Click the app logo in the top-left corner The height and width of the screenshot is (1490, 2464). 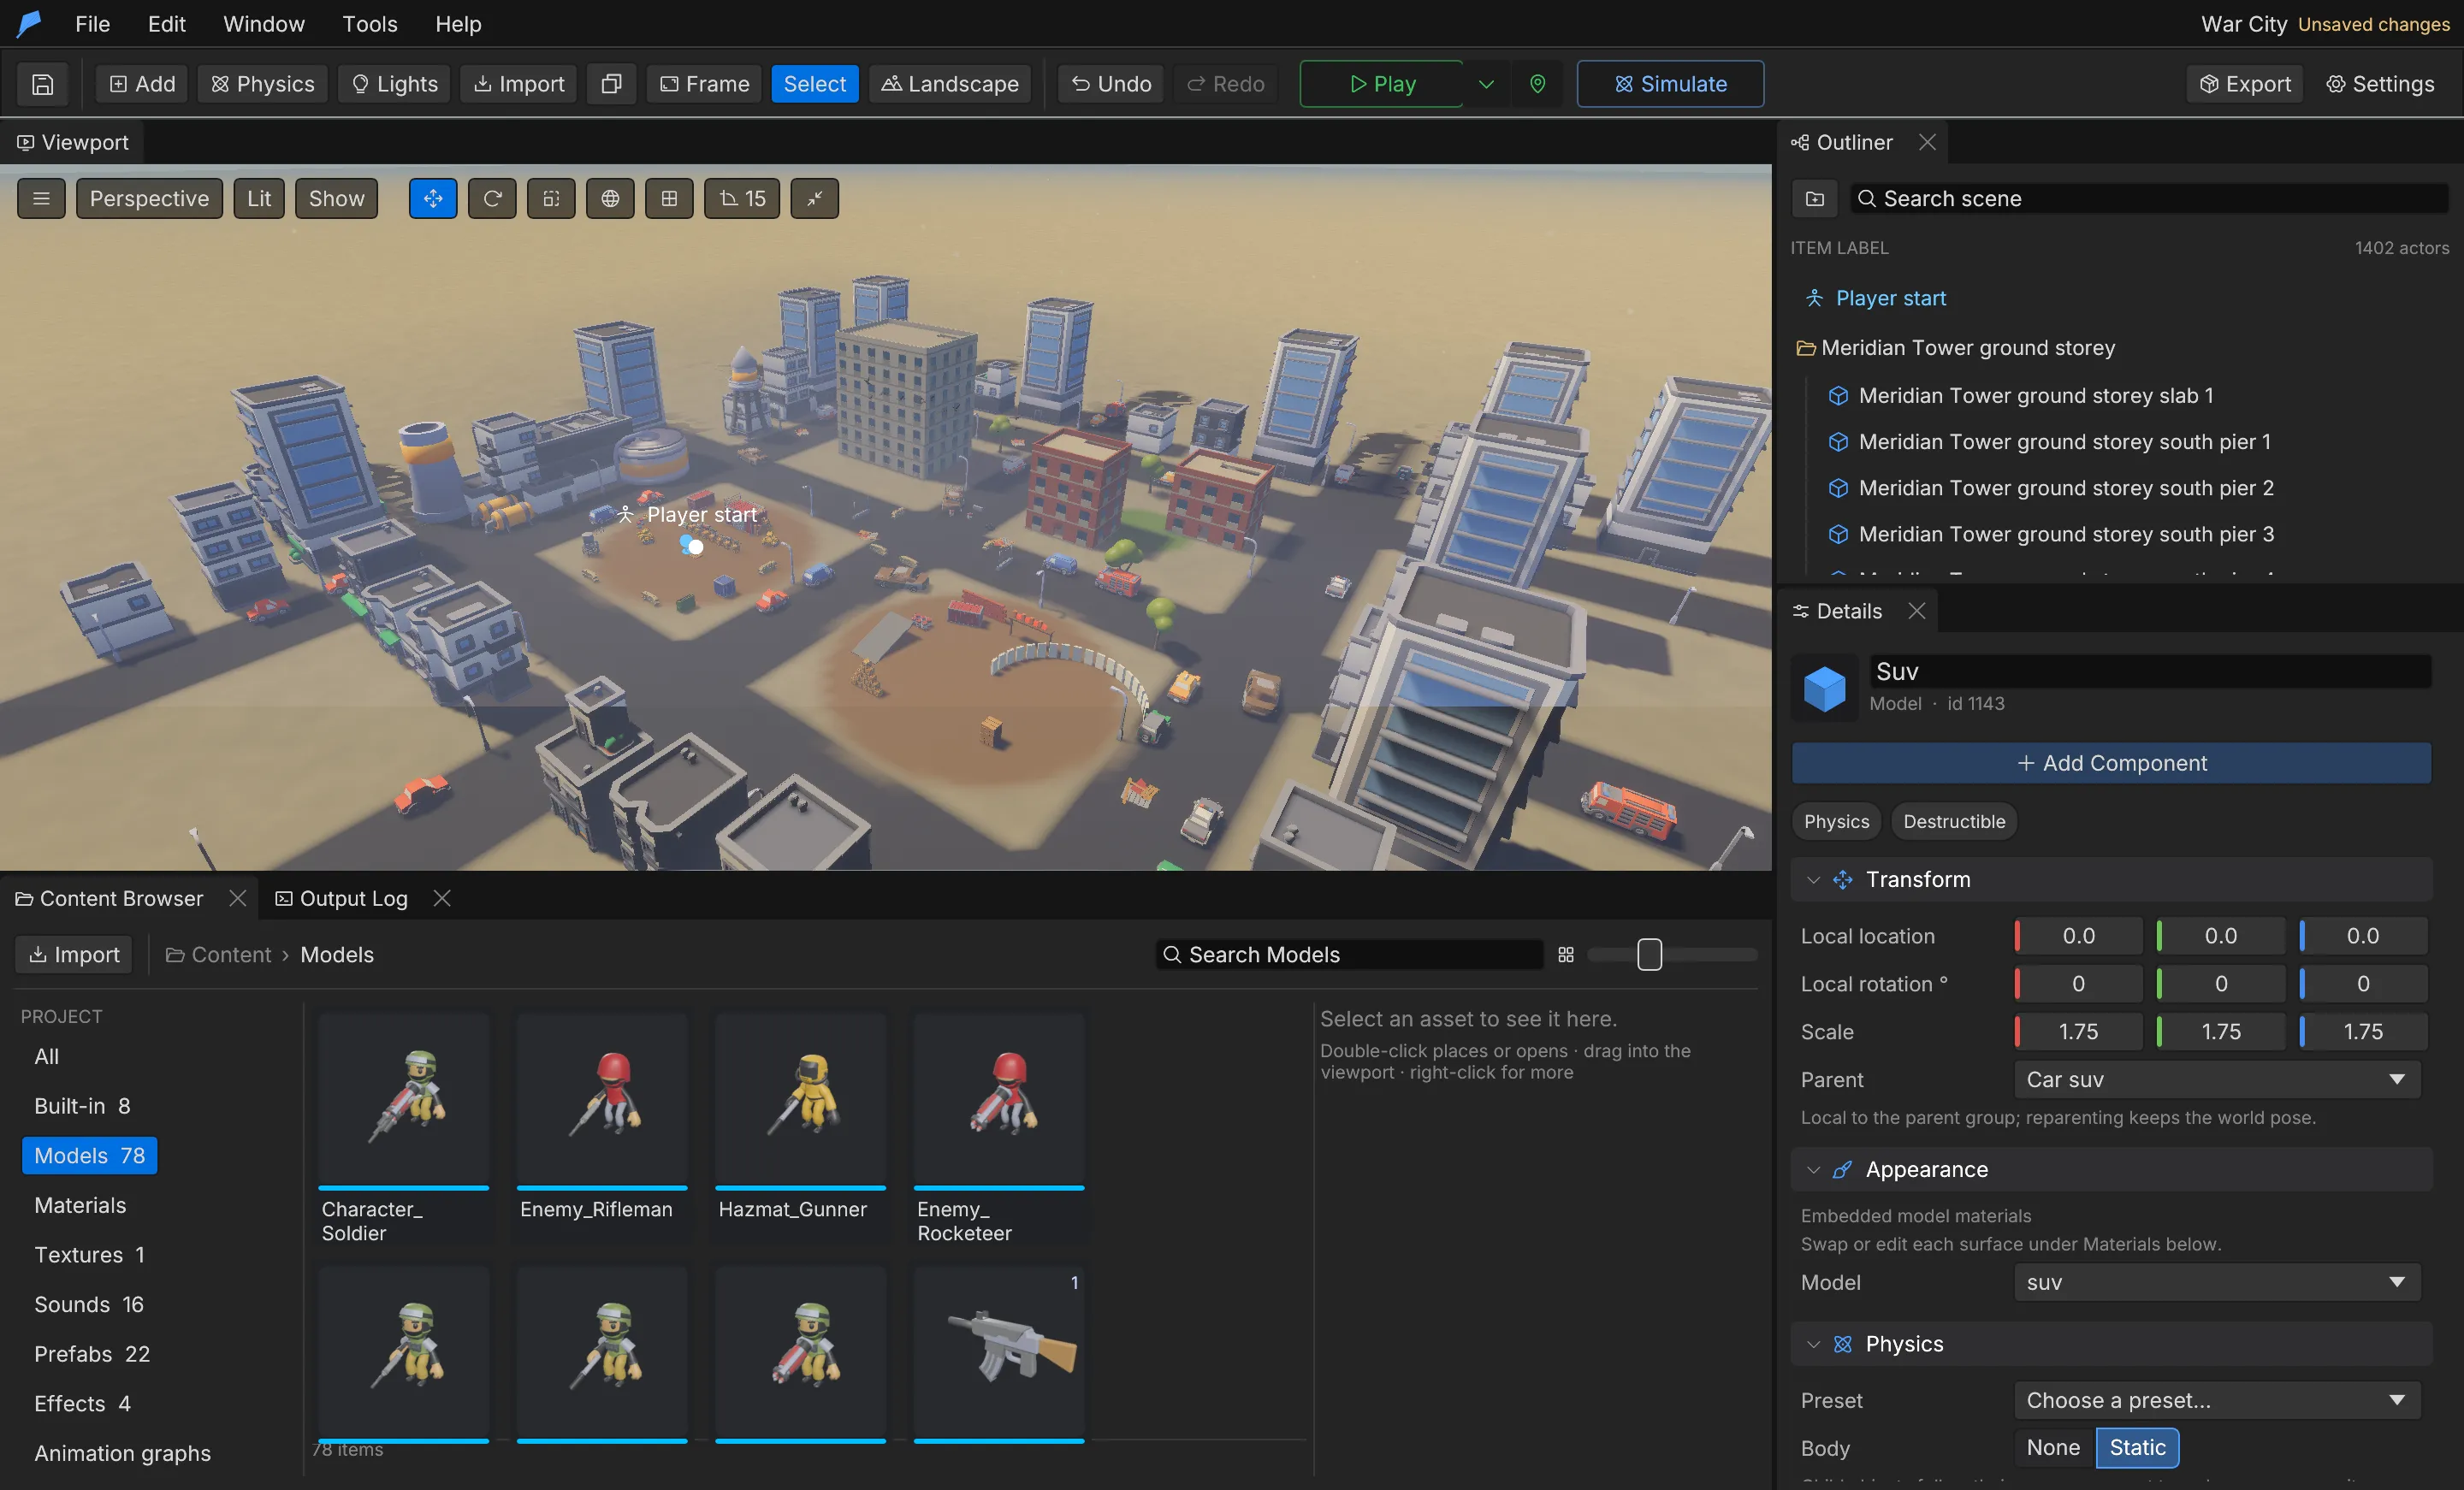point(29,23)
